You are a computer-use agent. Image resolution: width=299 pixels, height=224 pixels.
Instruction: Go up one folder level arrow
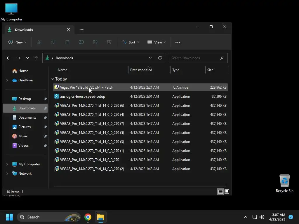pyautogui.click(x=36, y=58)
